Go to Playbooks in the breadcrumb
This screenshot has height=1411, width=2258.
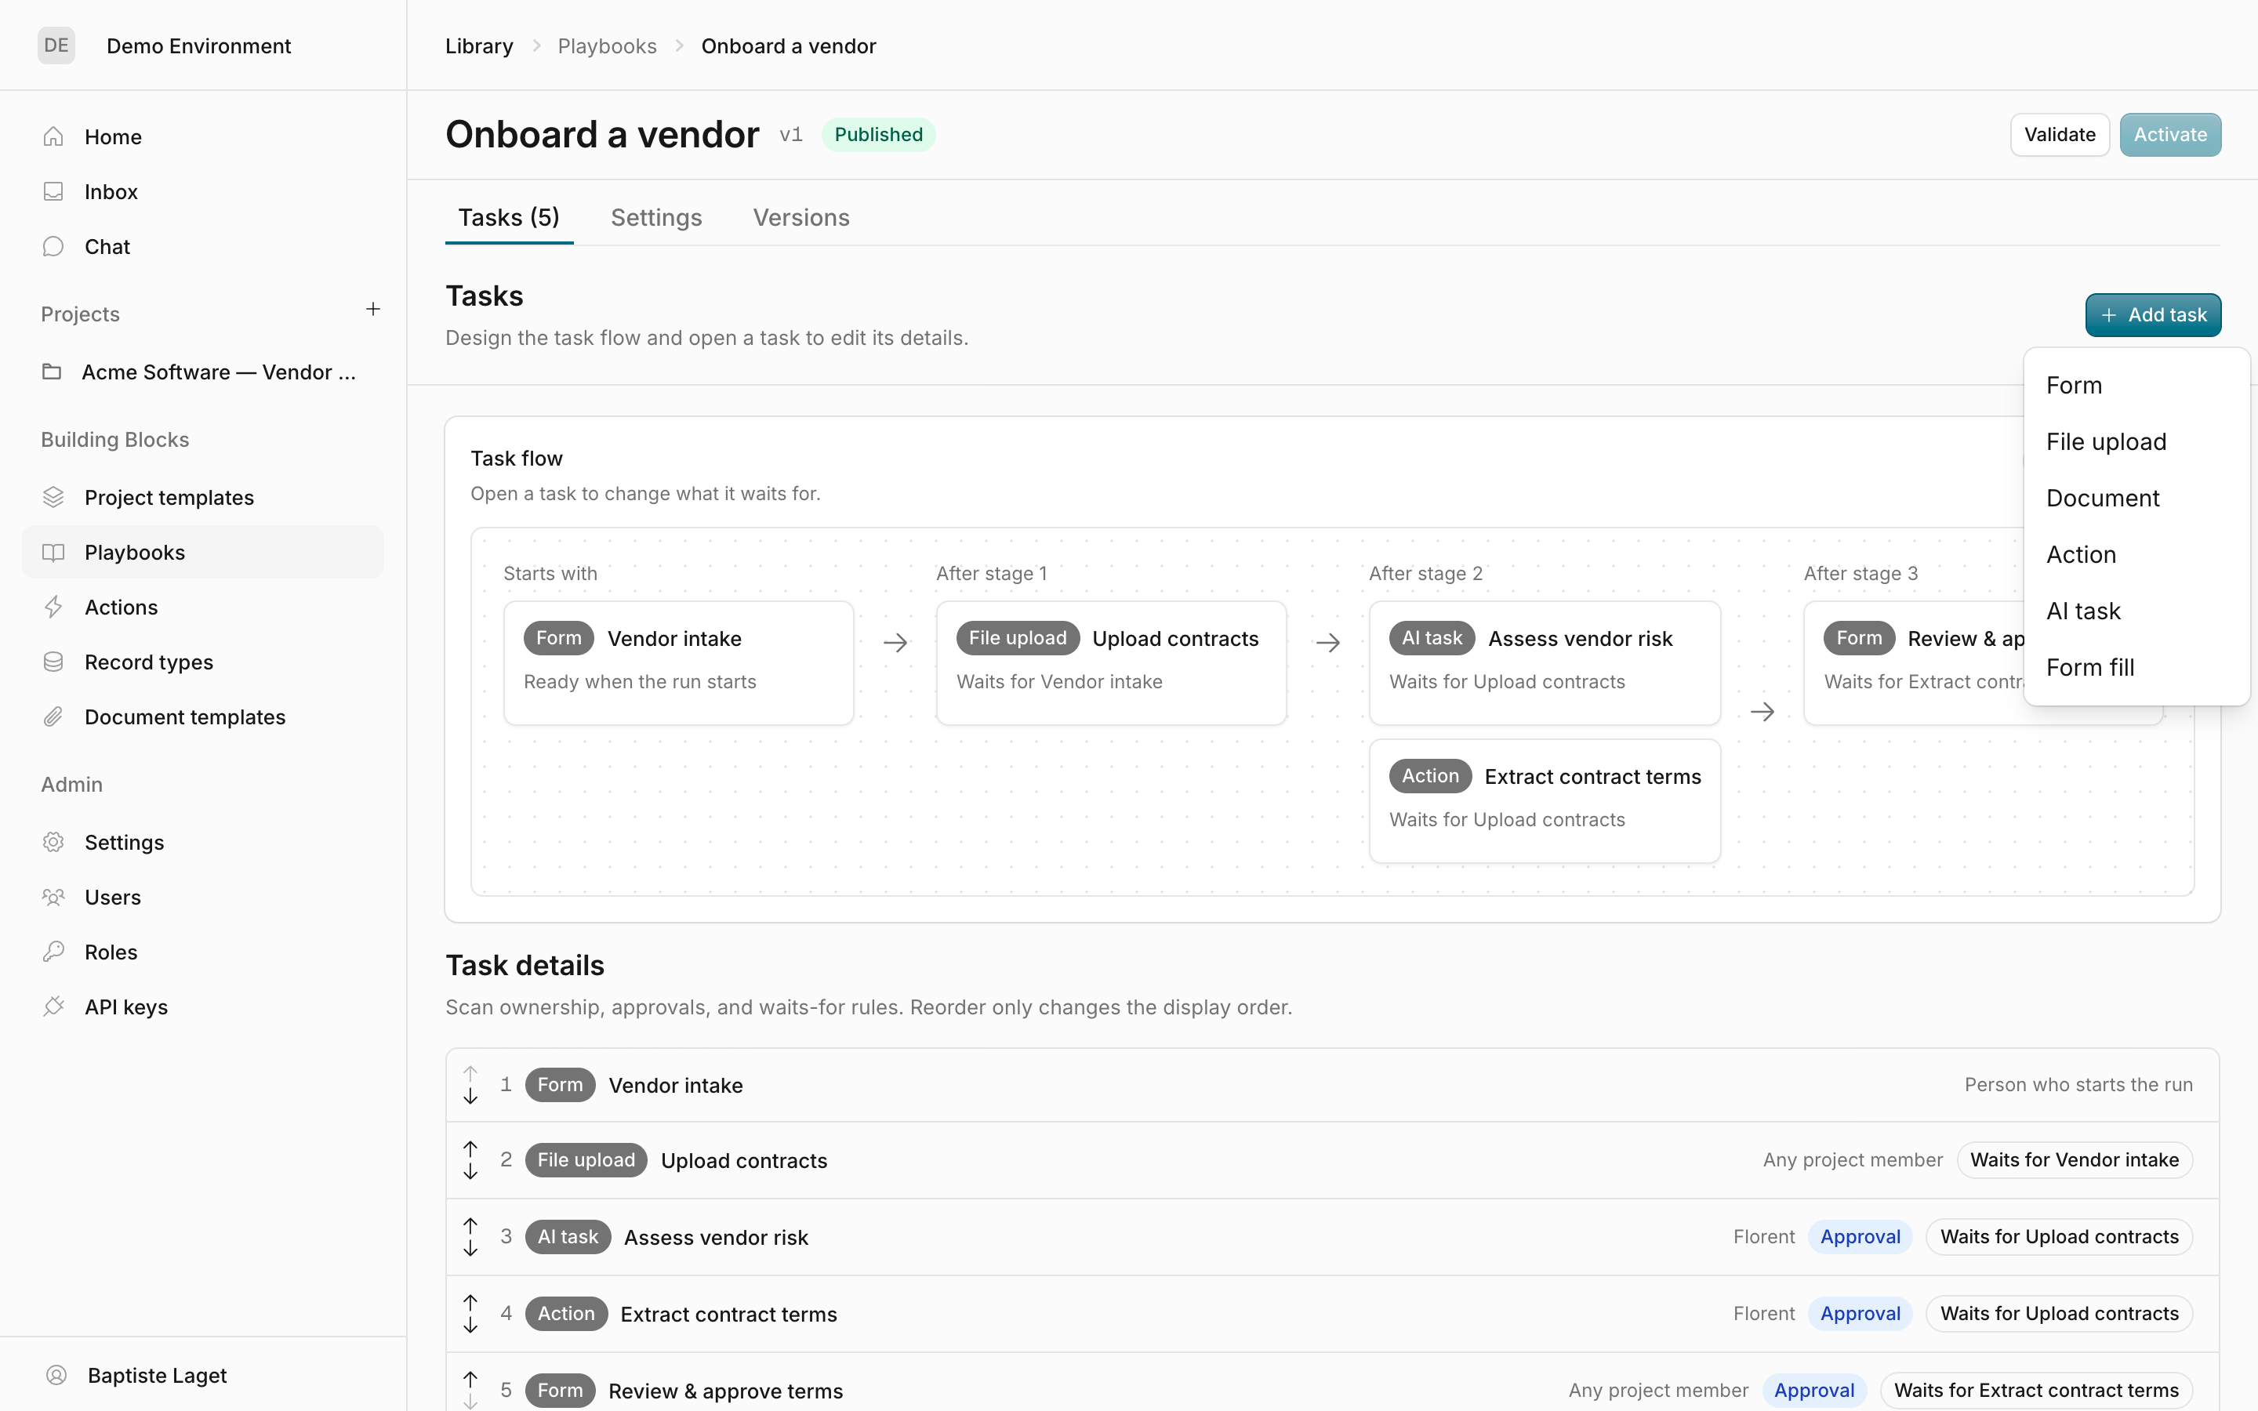607,45
